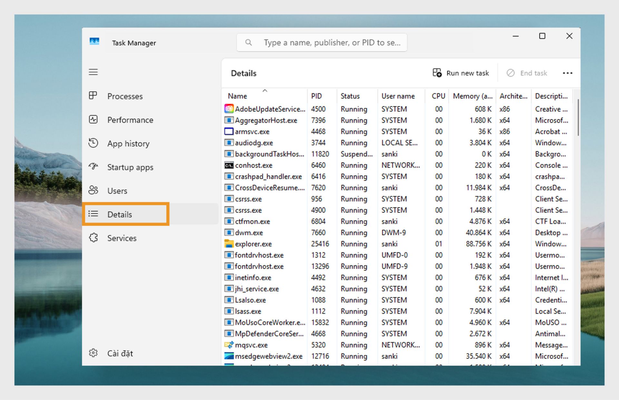This screenshot has width=619, height=400.
Task: Toggle the hamburger navigation menu
Action: coord(93,72)
